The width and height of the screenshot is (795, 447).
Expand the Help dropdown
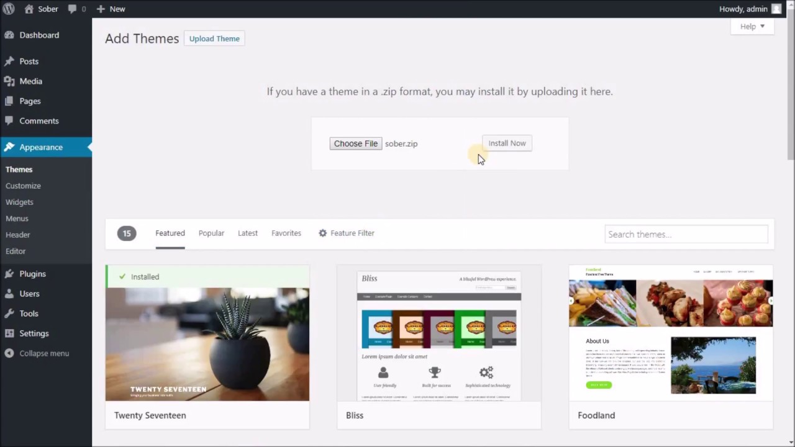coord(752,26)
